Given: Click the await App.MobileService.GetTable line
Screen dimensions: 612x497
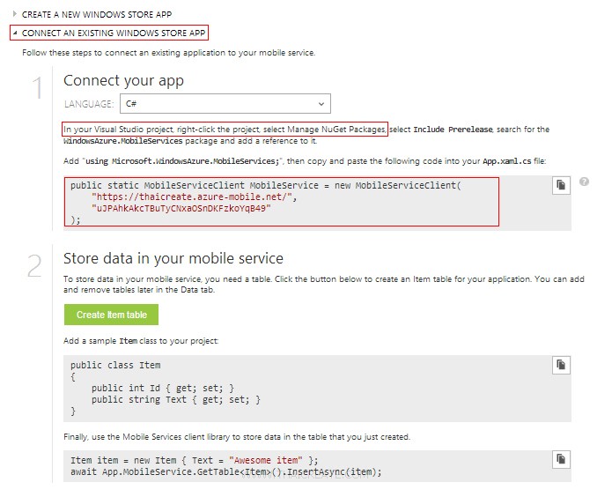Looking at the screenshot, I should tap(226, 472).
